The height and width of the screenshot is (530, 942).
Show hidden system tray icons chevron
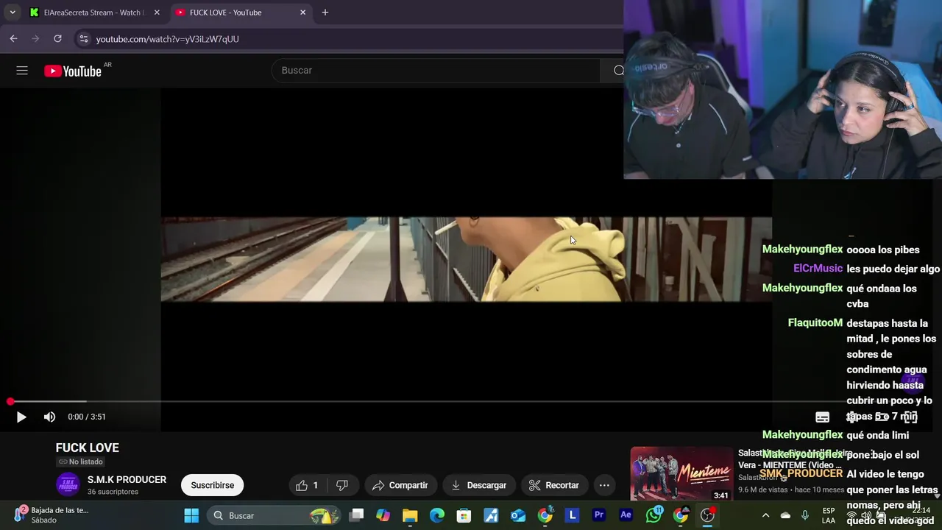765,515
